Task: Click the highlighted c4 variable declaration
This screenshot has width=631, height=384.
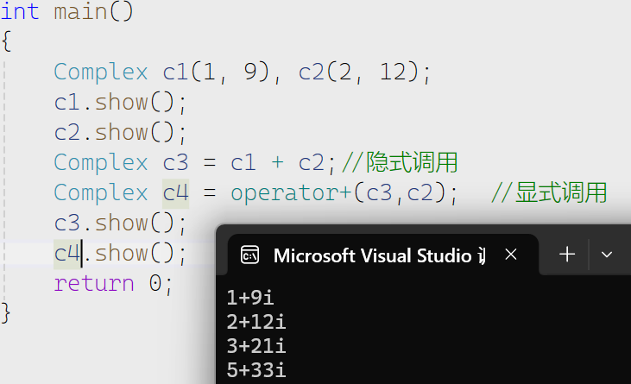Action: pyautogui.click(x=175, y=193)
